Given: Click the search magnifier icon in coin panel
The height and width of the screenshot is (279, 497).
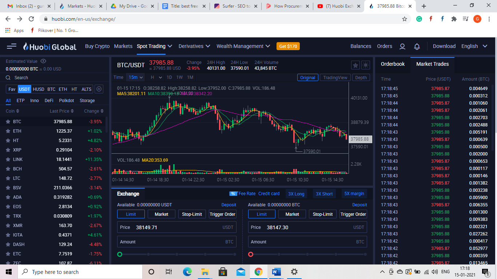Looking at the screenshot, I should 8,78.
